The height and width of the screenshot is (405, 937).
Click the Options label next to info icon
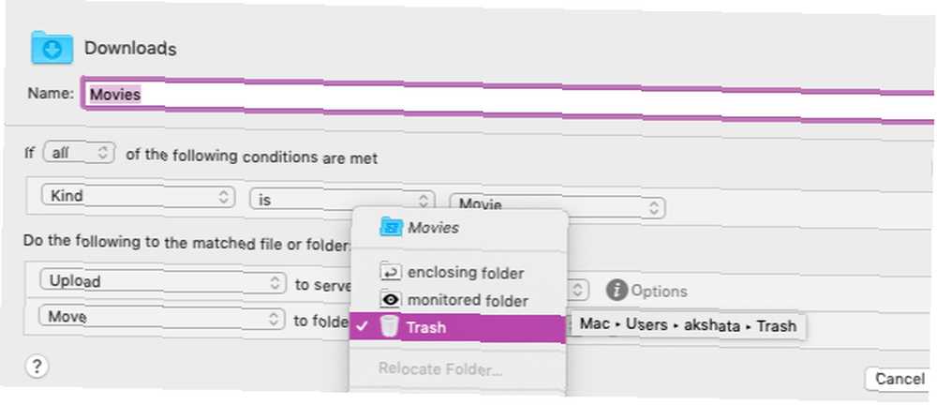coord(659,292)
